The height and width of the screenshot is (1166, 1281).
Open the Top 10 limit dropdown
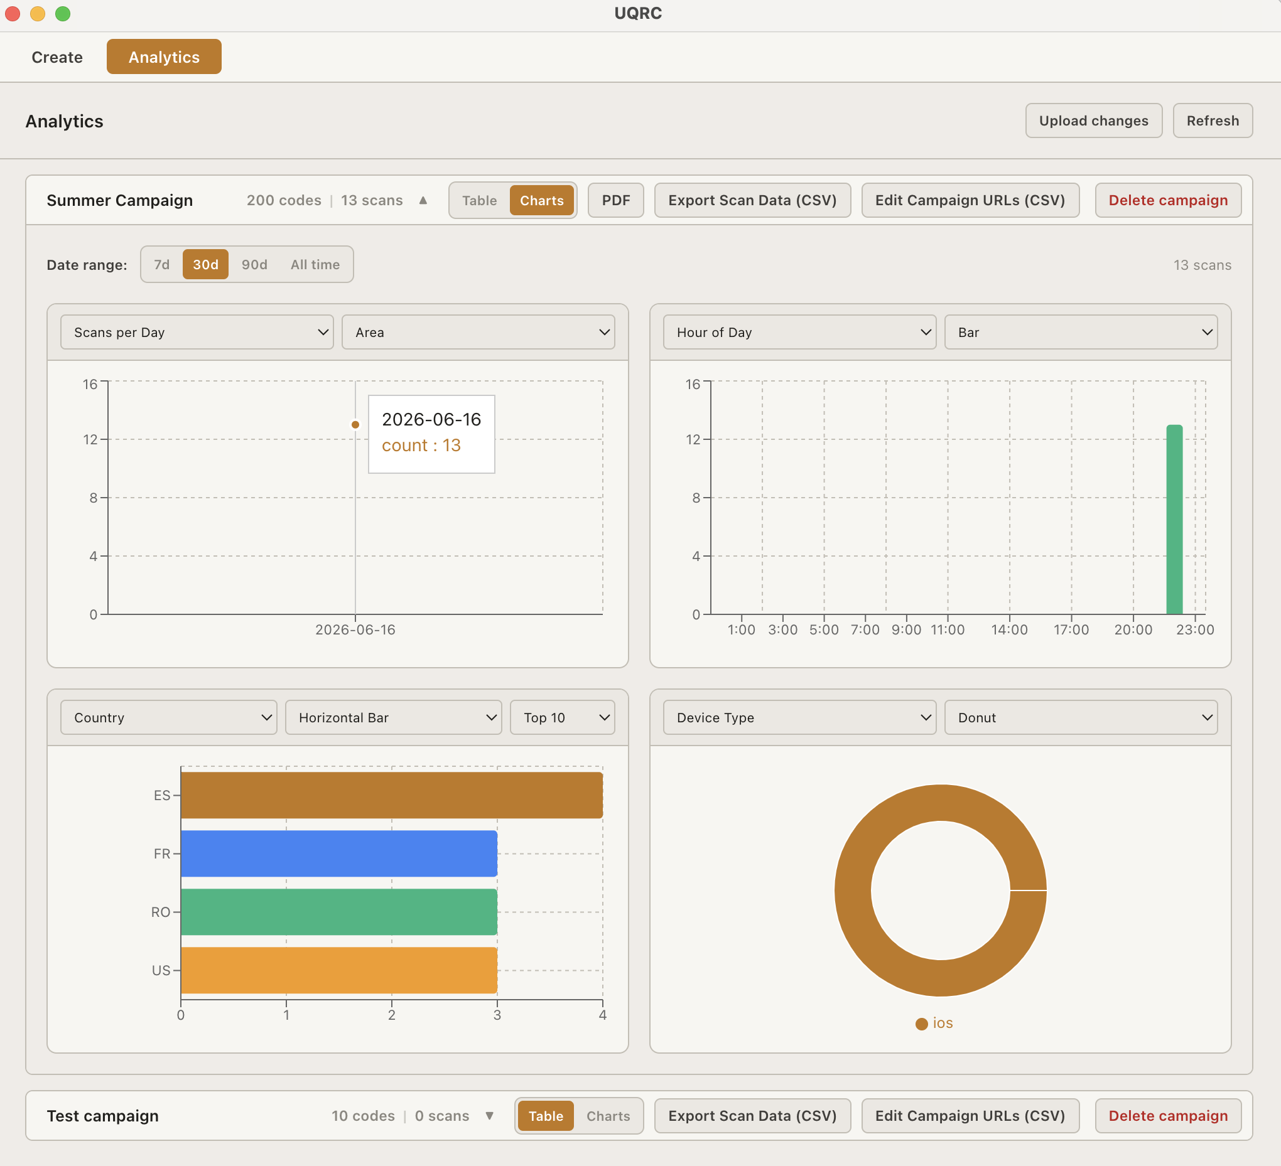coord(563,718)
